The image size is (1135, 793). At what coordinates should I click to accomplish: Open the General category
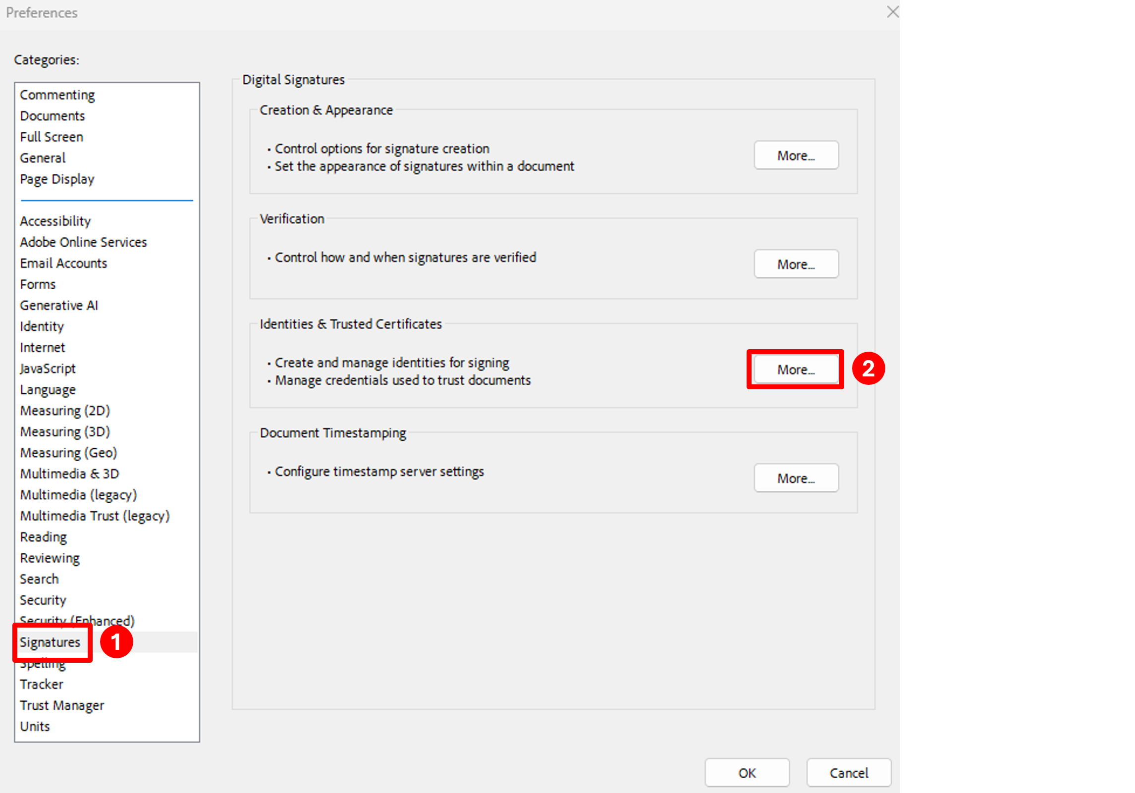point(43,158)
